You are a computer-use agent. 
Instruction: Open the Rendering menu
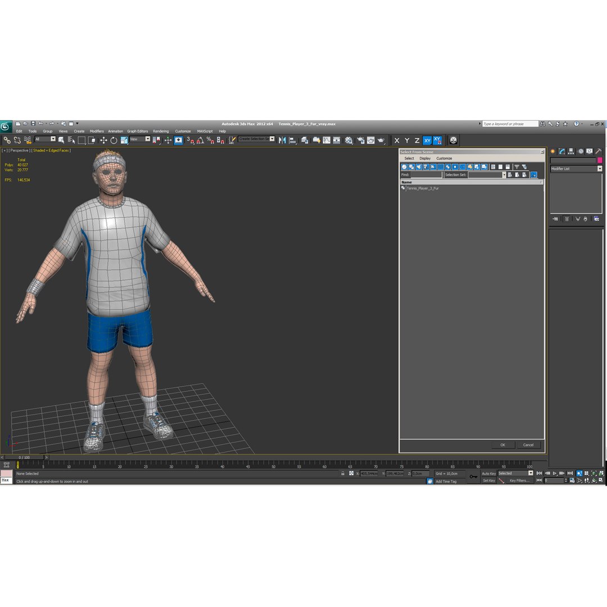click(161, 131)
